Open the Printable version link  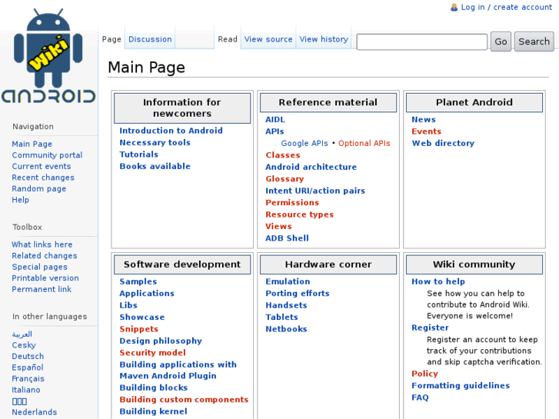(45, 278)
